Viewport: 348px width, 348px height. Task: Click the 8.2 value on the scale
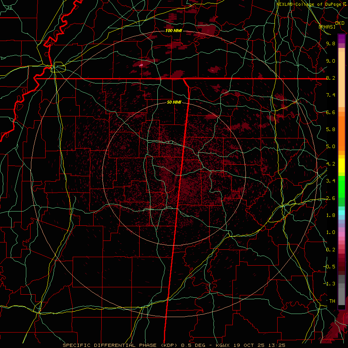point(331,78)
